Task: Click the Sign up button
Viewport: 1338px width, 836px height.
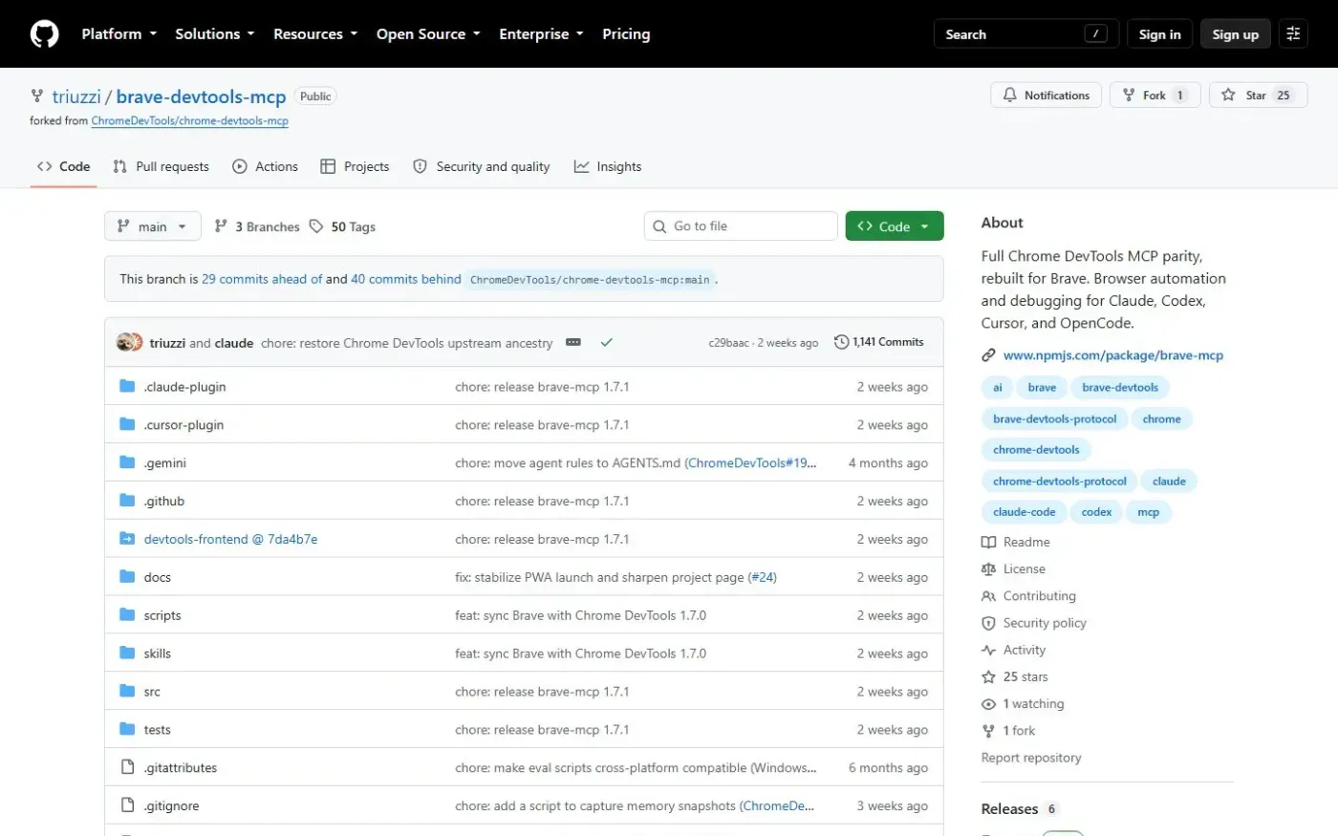Action: pyautogui.click(x=1236, y=34)
